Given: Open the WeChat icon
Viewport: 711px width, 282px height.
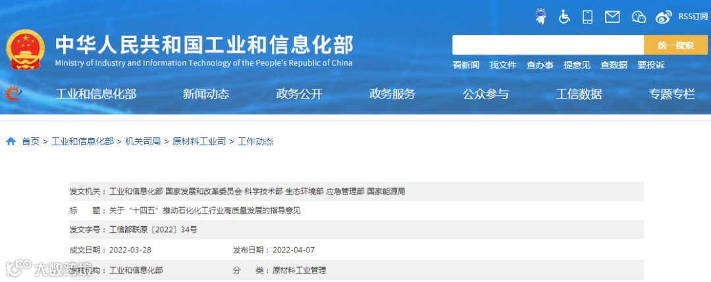Looking at the screenshot, I should [639, 17].
